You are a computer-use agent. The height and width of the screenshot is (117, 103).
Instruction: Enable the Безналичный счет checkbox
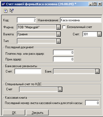pos(64,27)
